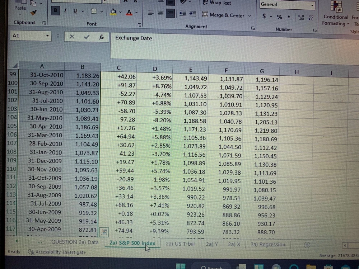This screenshot has height=269, width=359.
Task: Open Conditional Formatting menu
Action: 336,13
